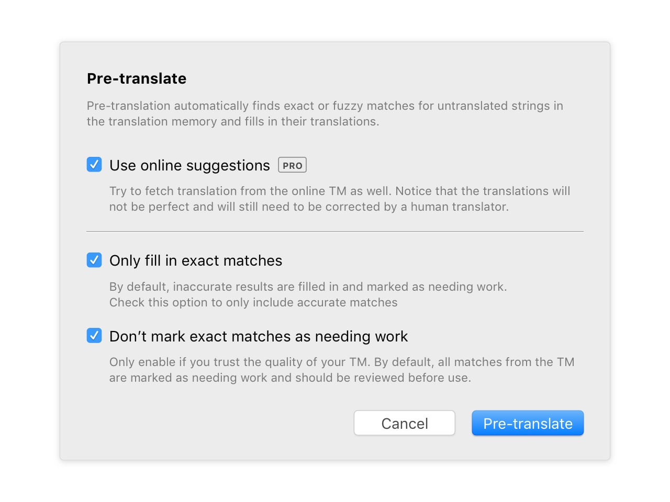Uncheck Only fill in exact matches

coord(94,260)
